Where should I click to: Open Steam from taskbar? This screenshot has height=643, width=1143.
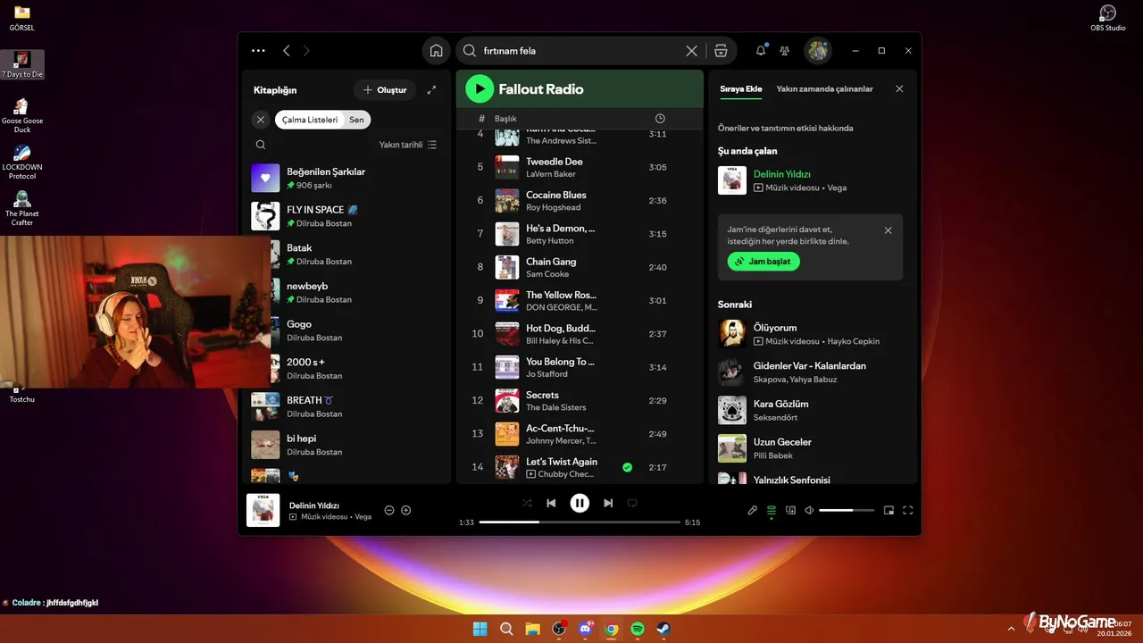(663, 629)
